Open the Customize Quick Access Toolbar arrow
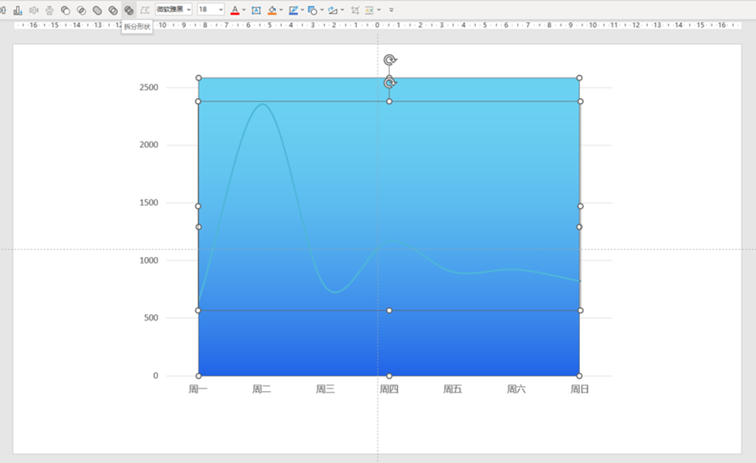 391,10
